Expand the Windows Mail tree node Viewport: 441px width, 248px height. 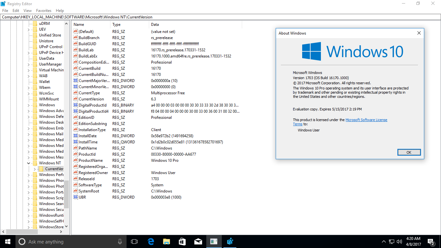tap(28, 134)
